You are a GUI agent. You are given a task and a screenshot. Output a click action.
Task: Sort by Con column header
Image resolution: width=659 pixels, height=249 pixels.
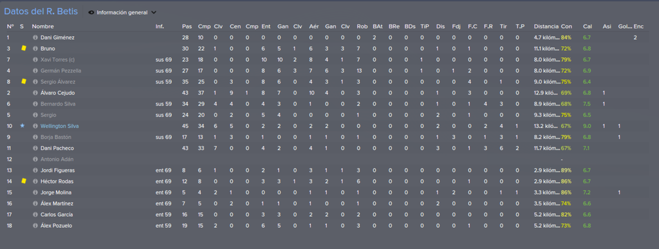pyautogui.click(x=566, y=26)
